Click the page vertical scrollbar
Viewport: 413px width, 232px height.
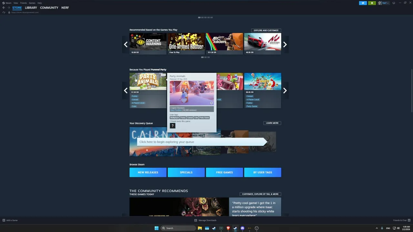tap(411, 90)
